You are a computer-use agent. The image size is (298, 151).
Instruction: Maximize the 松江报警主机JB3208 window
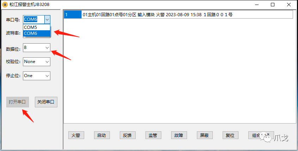[273, 5]
